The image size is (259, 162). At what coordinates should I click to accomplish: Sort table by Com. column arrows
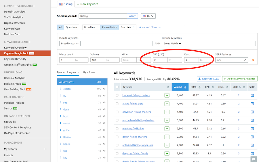pos(227,87)
